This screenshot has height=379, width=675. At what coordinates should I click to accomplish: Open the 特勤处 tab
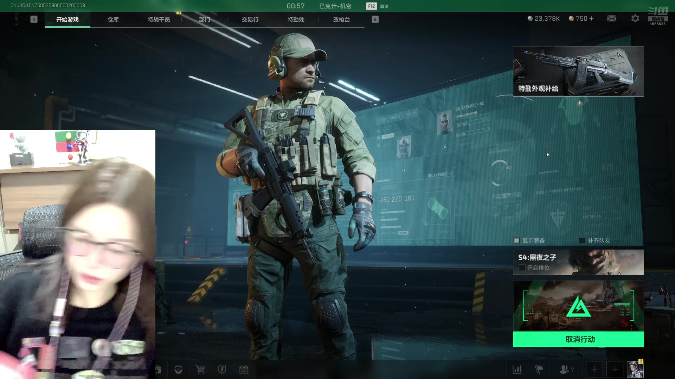click(296, 20)
